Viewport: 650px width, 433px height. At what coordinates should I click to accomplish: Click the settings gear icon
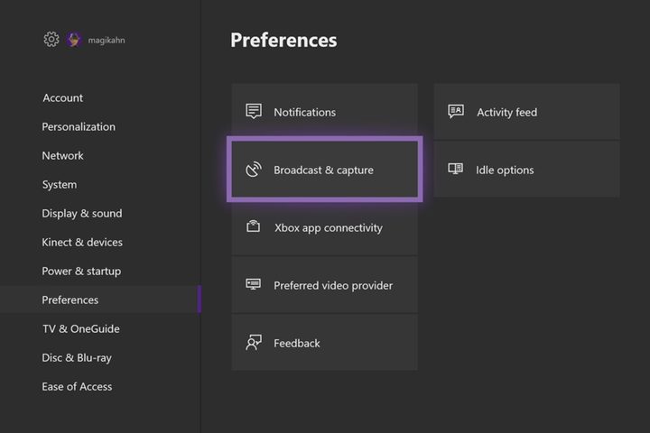(x=51, y=40)
